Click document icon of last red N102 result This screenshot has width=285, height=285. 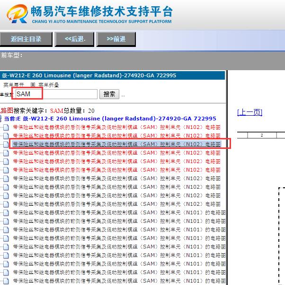click(6, 170)
